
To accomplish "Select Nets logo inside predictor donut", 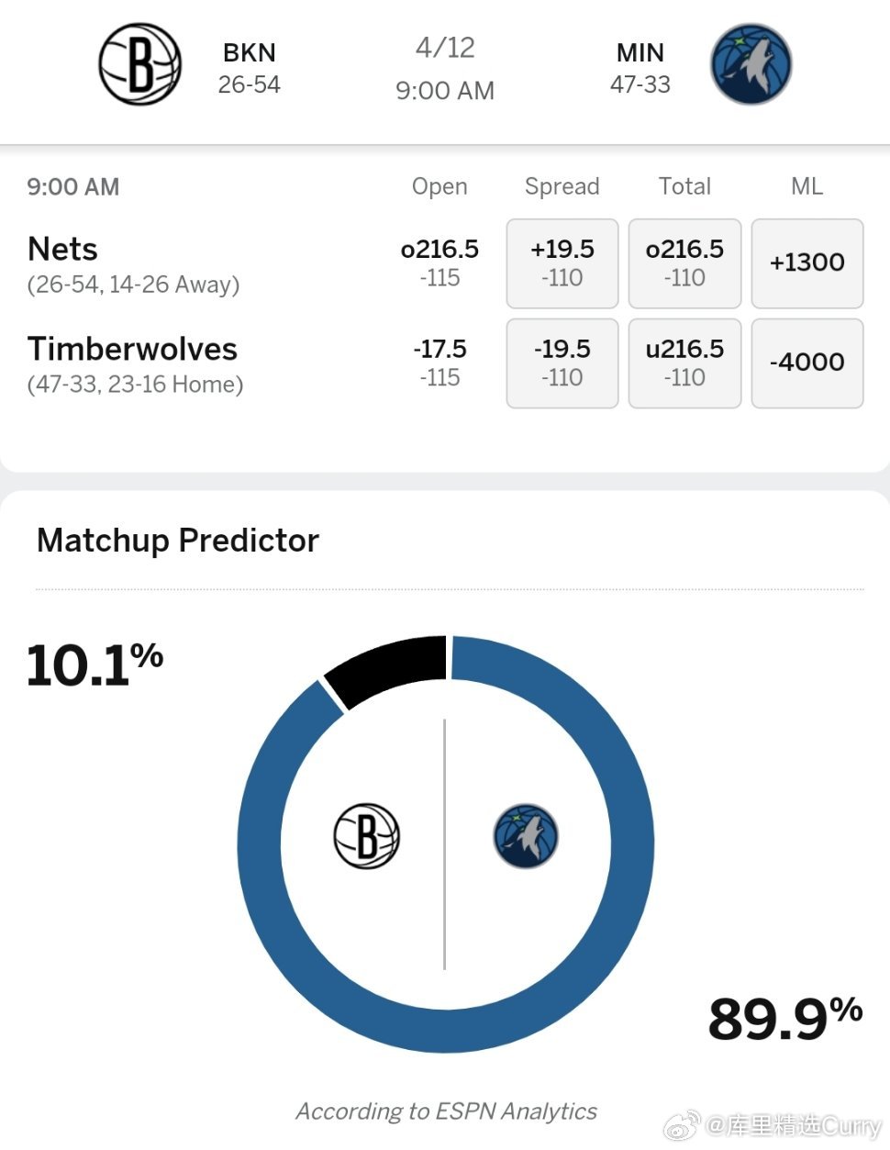I will tap(366, 836).
